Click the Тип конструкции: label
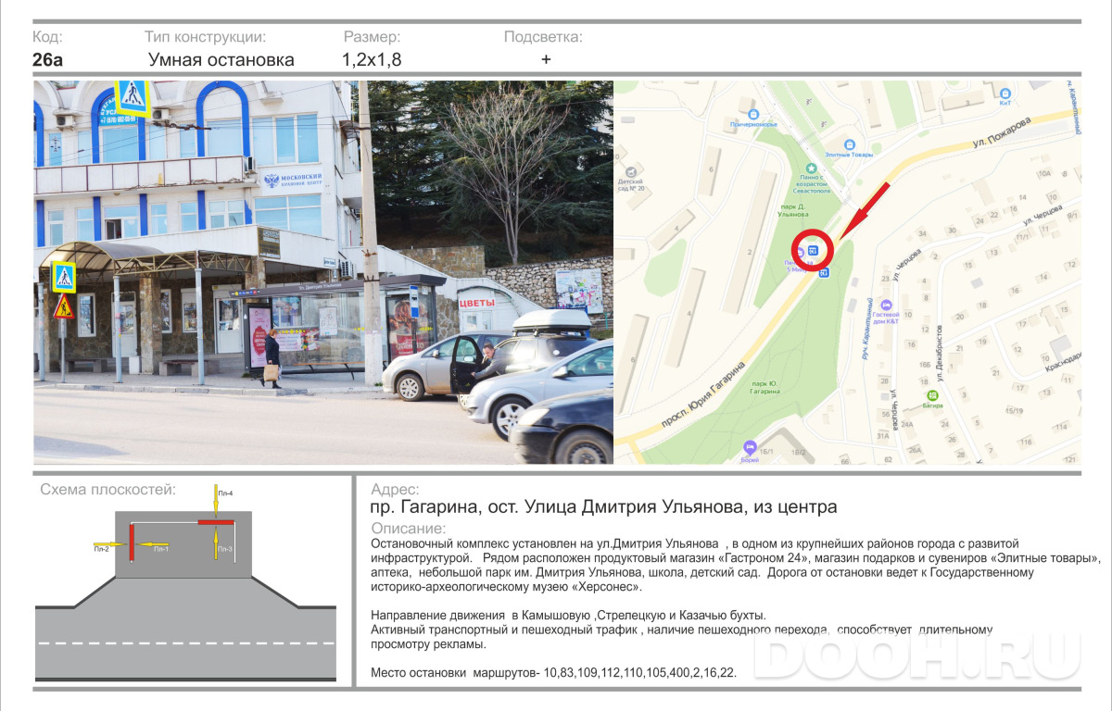Image resolution: width=1112 pixels, height=711 pixels. point(206,37)
